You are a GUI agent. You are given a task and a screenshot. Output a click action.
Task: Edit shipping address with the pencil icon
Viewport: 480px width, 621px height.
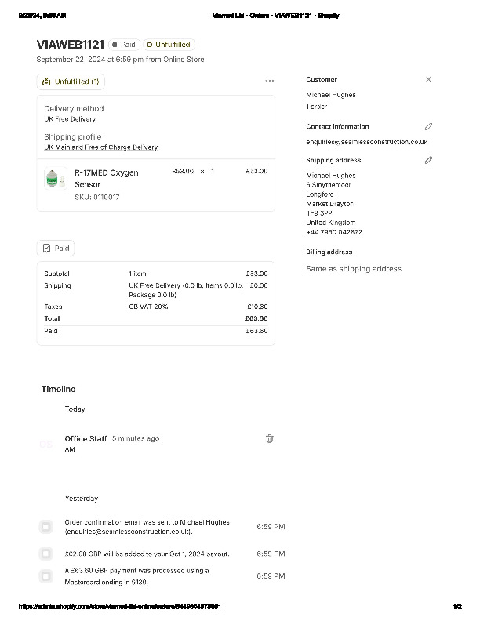pos(428,160)
